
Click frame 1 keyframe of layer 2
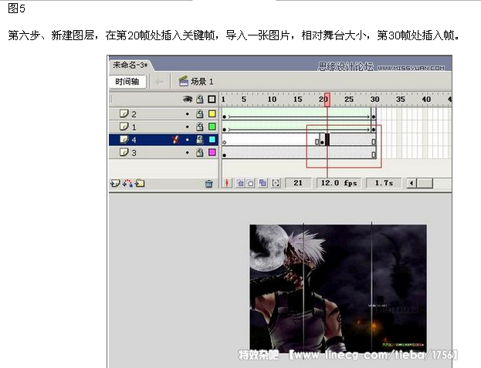pyautogui.click(x=224, y=116)
